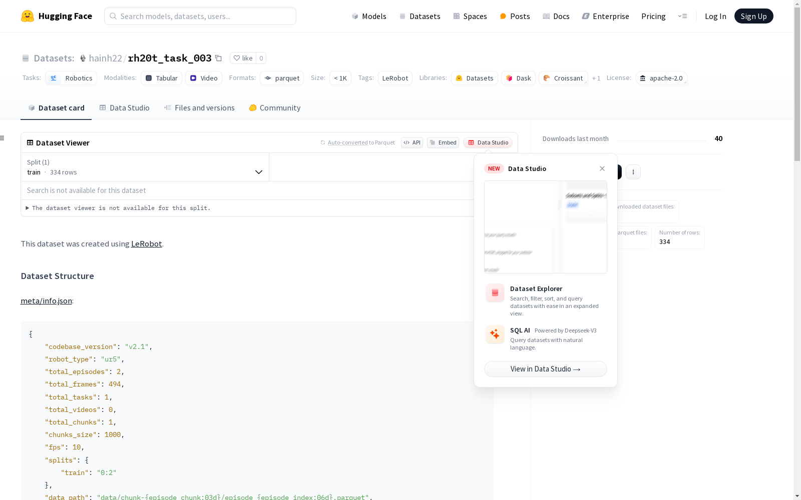
Task: Switch to the Data Studio tab
Action: [125, 108]
